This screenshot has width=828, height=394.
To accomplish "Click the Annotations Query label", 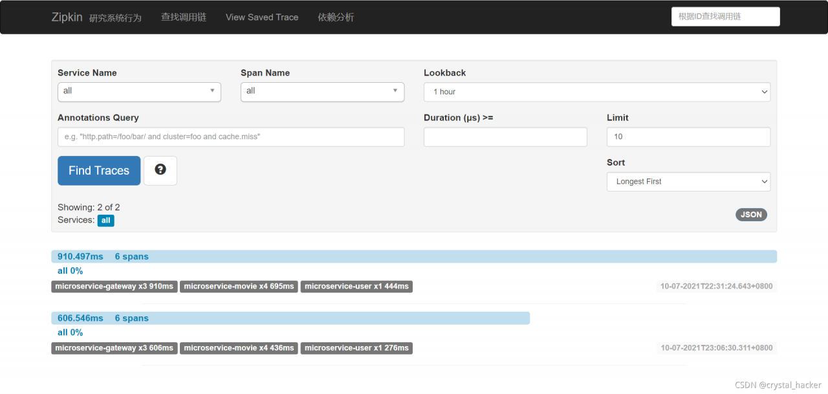I will pyautogui.click(x=98, y=118).
